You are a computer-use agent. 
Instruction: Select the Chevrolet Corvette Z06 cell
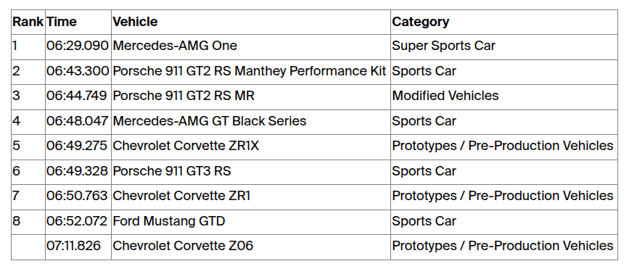click(x=251, y=247)
